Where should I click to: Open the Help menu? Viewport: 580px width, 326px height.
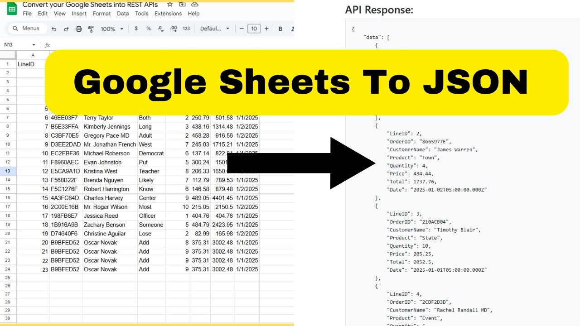tap(193, 14)
